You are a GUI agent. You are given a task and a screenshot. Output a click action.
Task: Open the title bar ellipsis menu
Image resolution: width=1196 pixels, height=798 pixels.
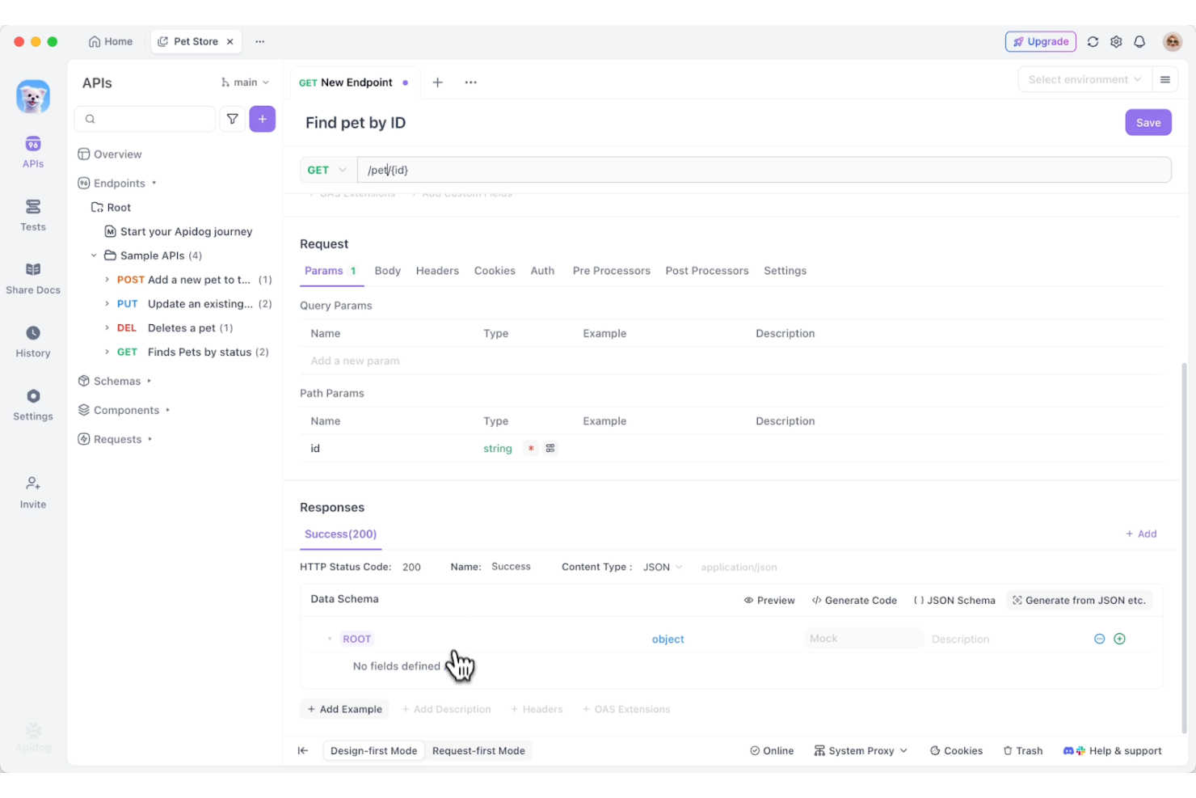tap(259, 41)
